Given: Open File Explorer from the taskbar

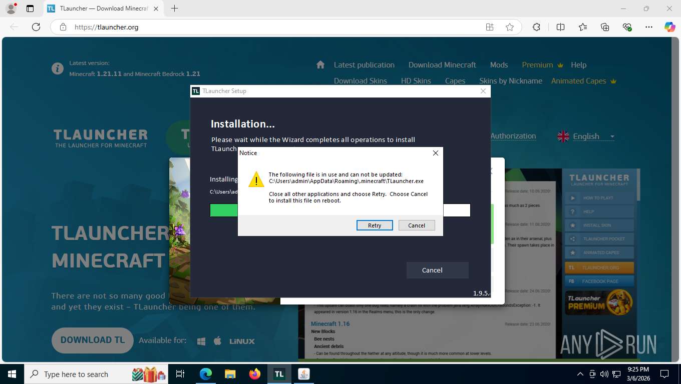Looking at the screenshot, I should 230,374.
